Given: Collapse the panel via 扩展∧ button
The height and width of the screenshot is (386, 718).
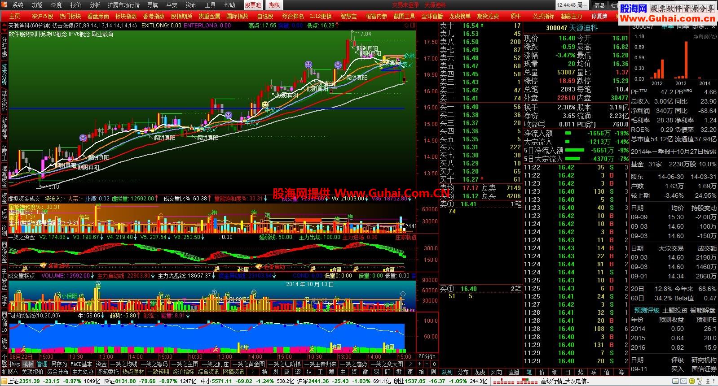Looking at the screenshot, I should [9, 372].
